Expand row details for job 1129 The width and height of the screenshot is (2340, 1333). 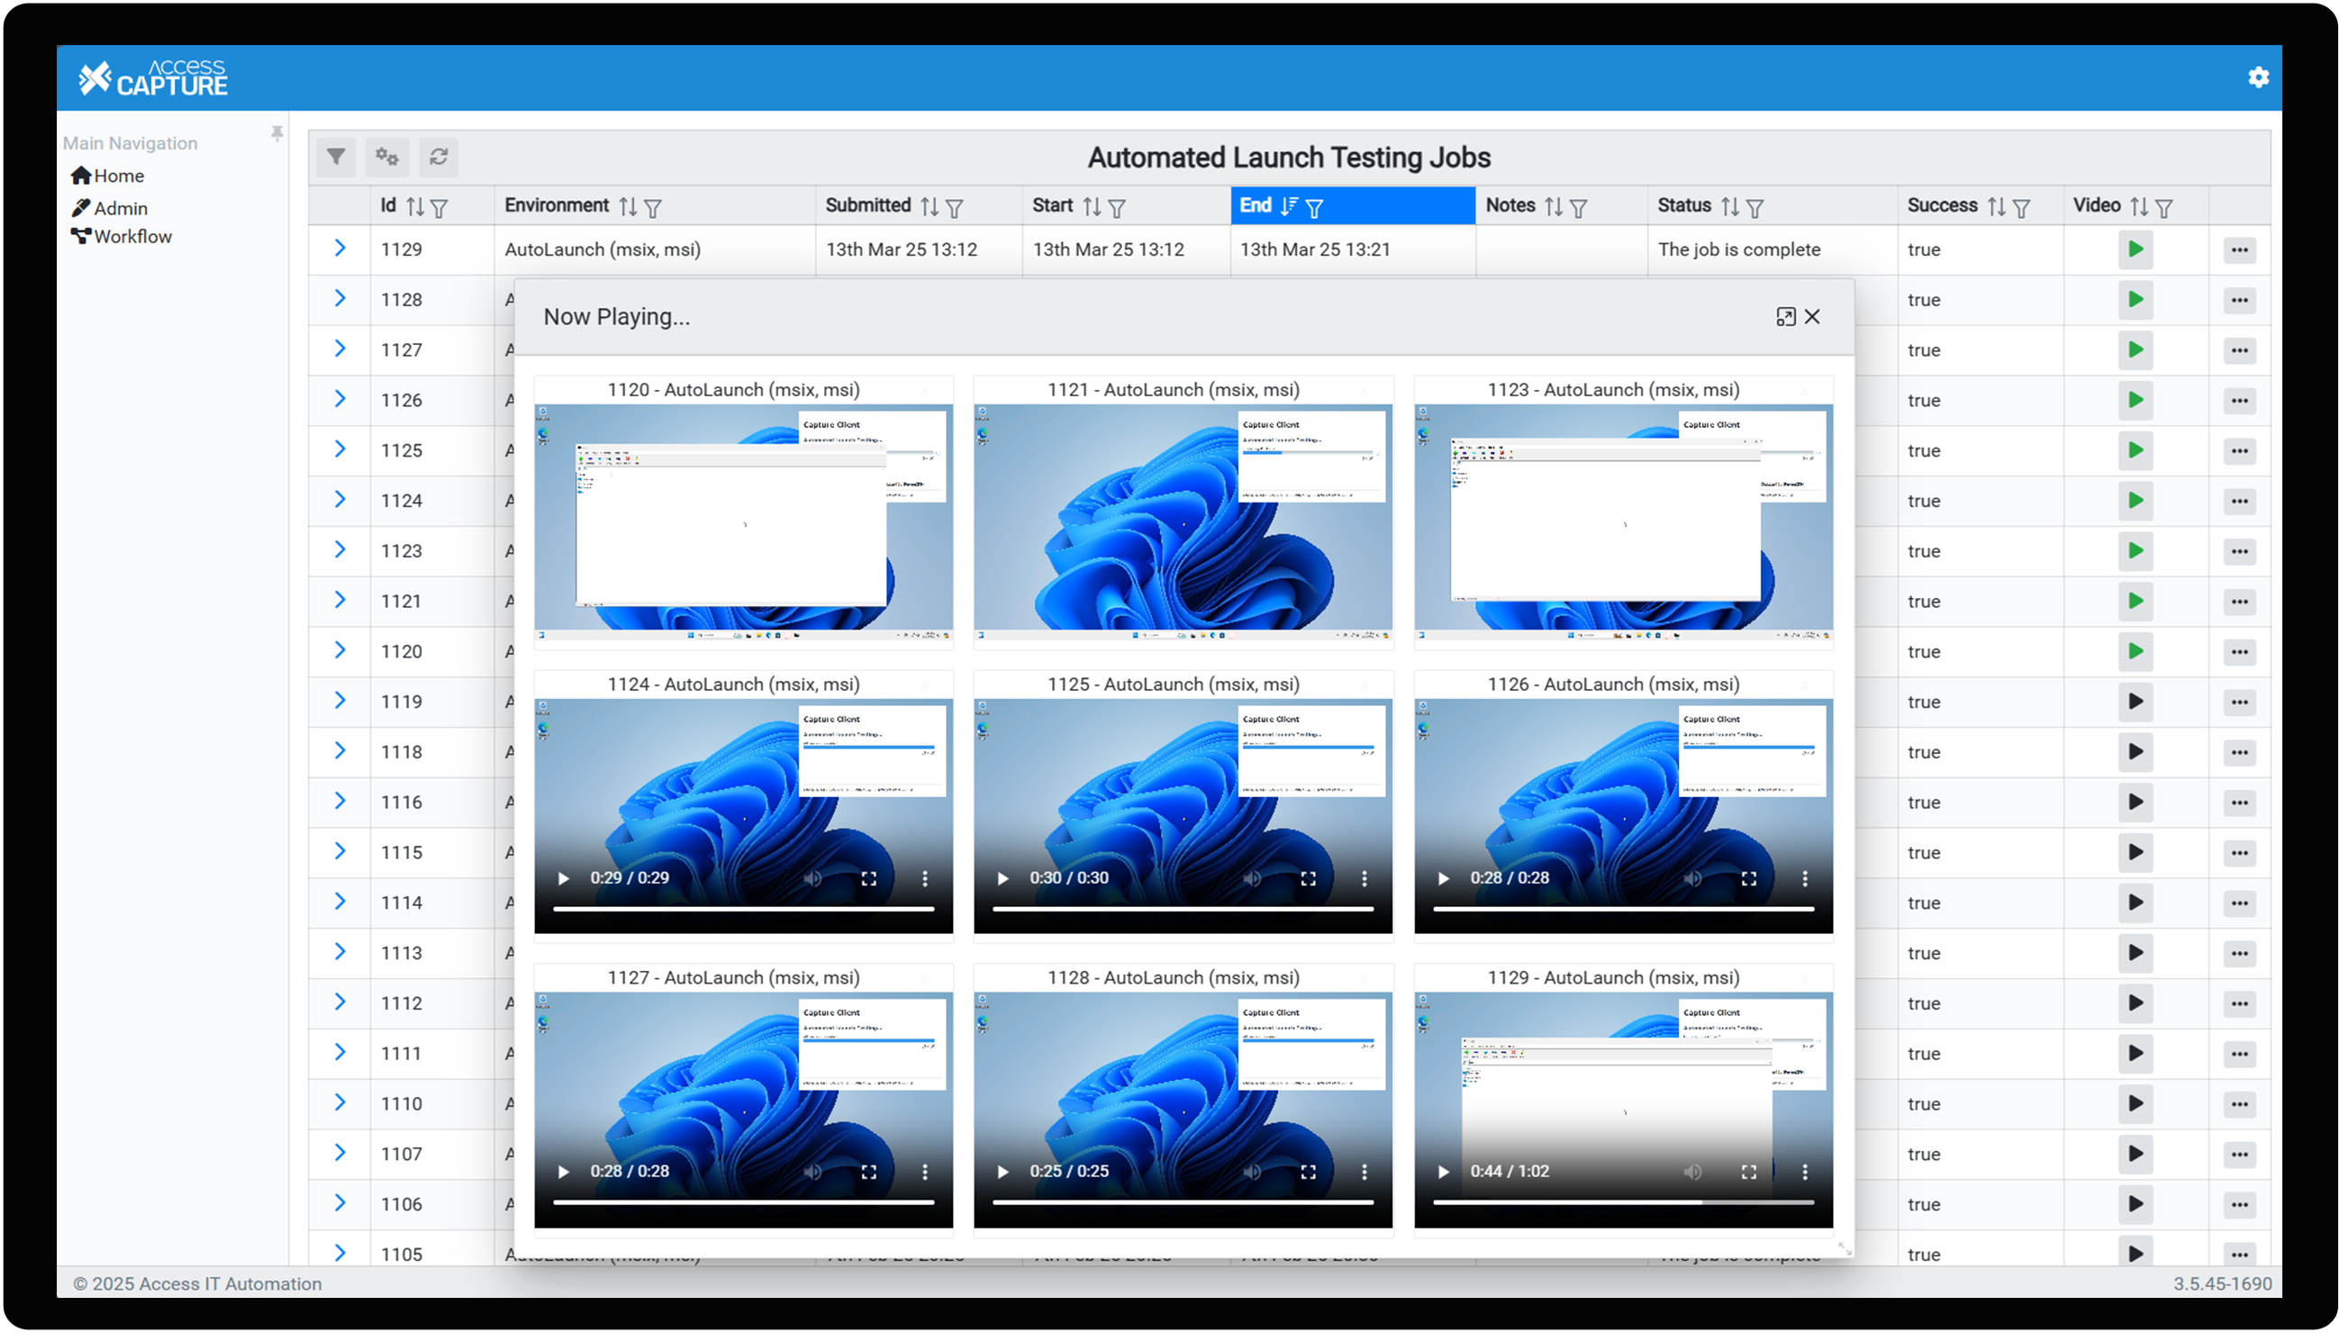tap(340, 248)
